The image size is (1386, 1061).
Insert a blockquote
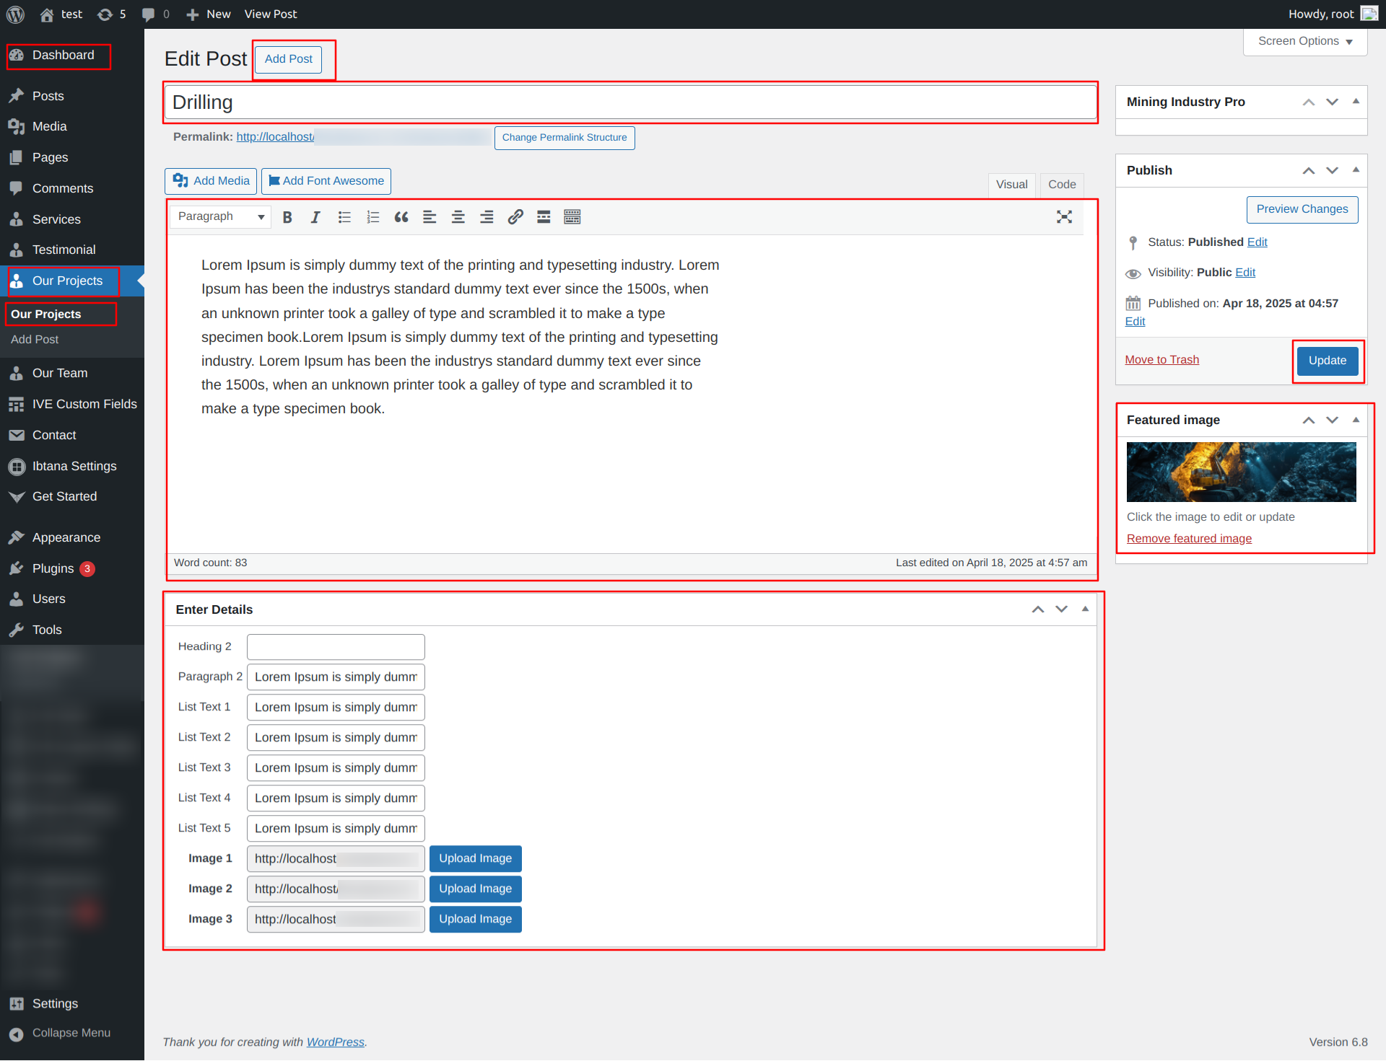tap(401, 217)
